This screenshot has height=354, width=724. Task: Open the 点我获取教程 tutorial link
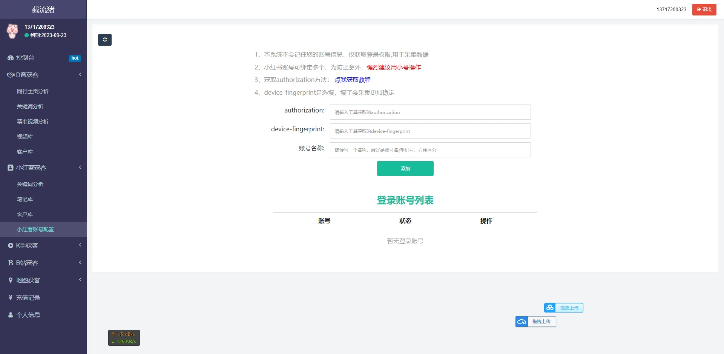(353, 80)
